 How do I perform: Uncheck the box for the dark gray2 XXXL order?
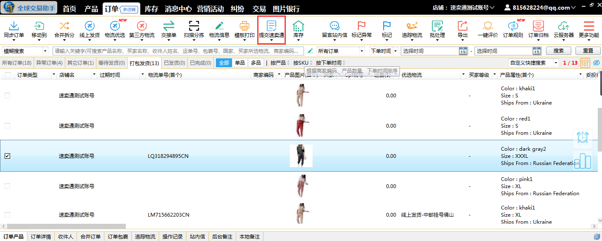pos(7,156)
